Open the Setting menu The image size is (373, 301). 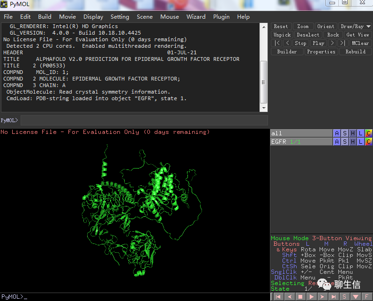pyautogui.click(x=120, y=17)
